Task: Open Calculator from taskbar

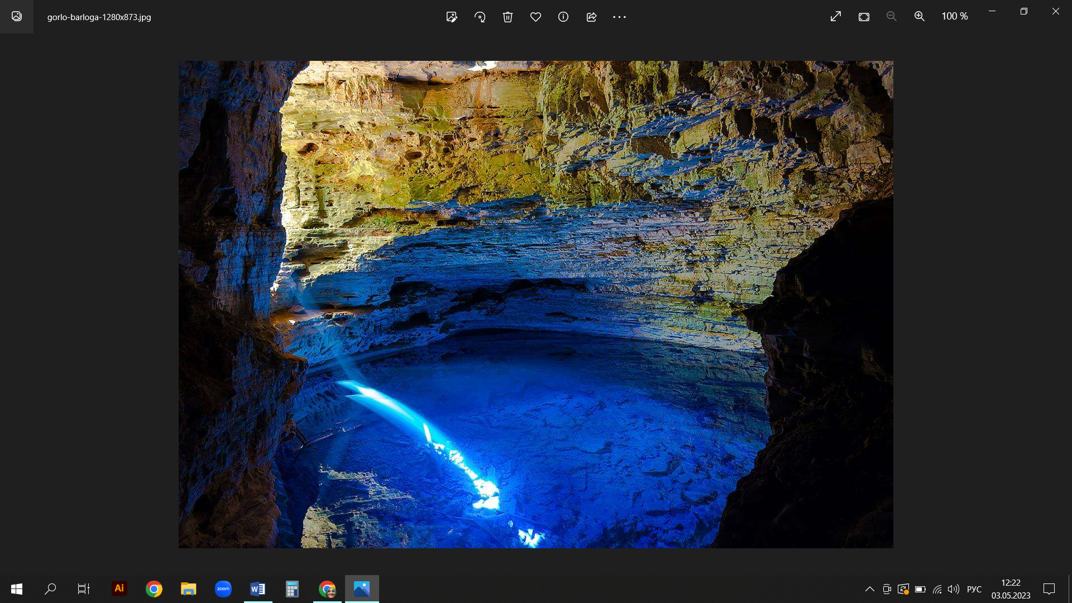Action: [293, 589]
